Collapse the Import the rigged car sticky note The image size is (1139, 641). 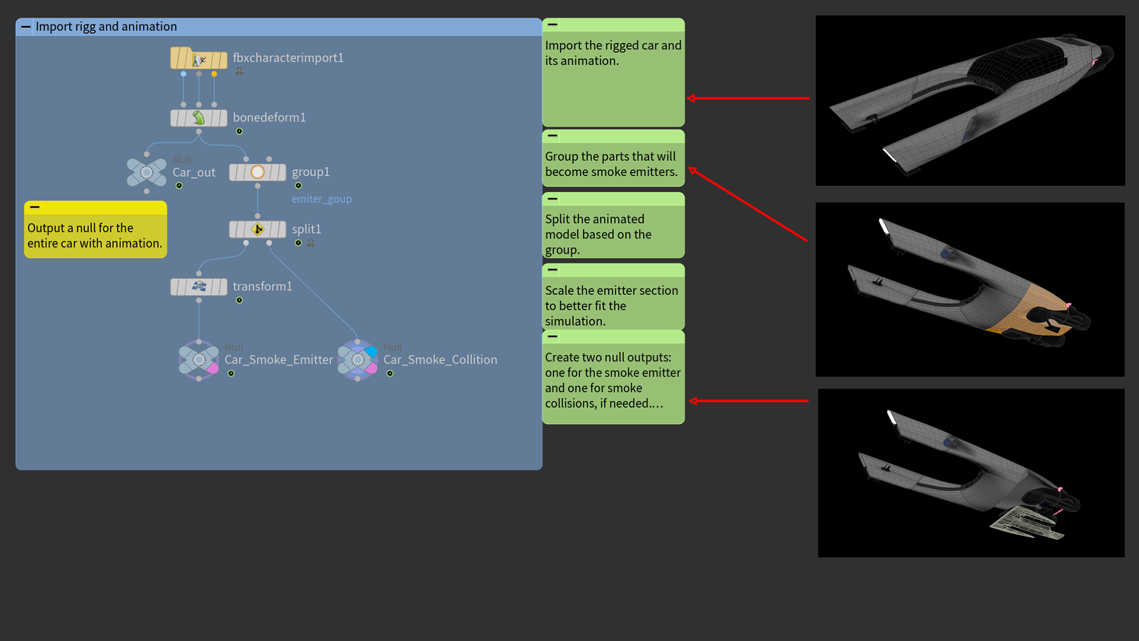[552, 25]
